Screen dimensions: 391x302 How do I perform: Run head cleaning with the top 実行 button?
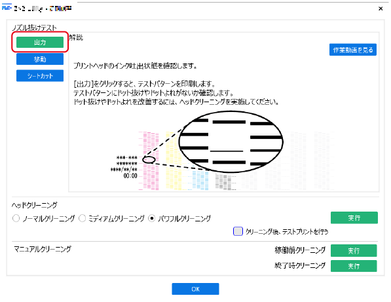coord(354,217)
